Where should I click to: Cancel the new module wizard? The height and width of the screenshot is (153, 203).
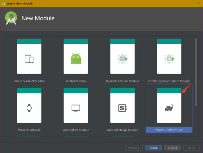coord(172,148)
